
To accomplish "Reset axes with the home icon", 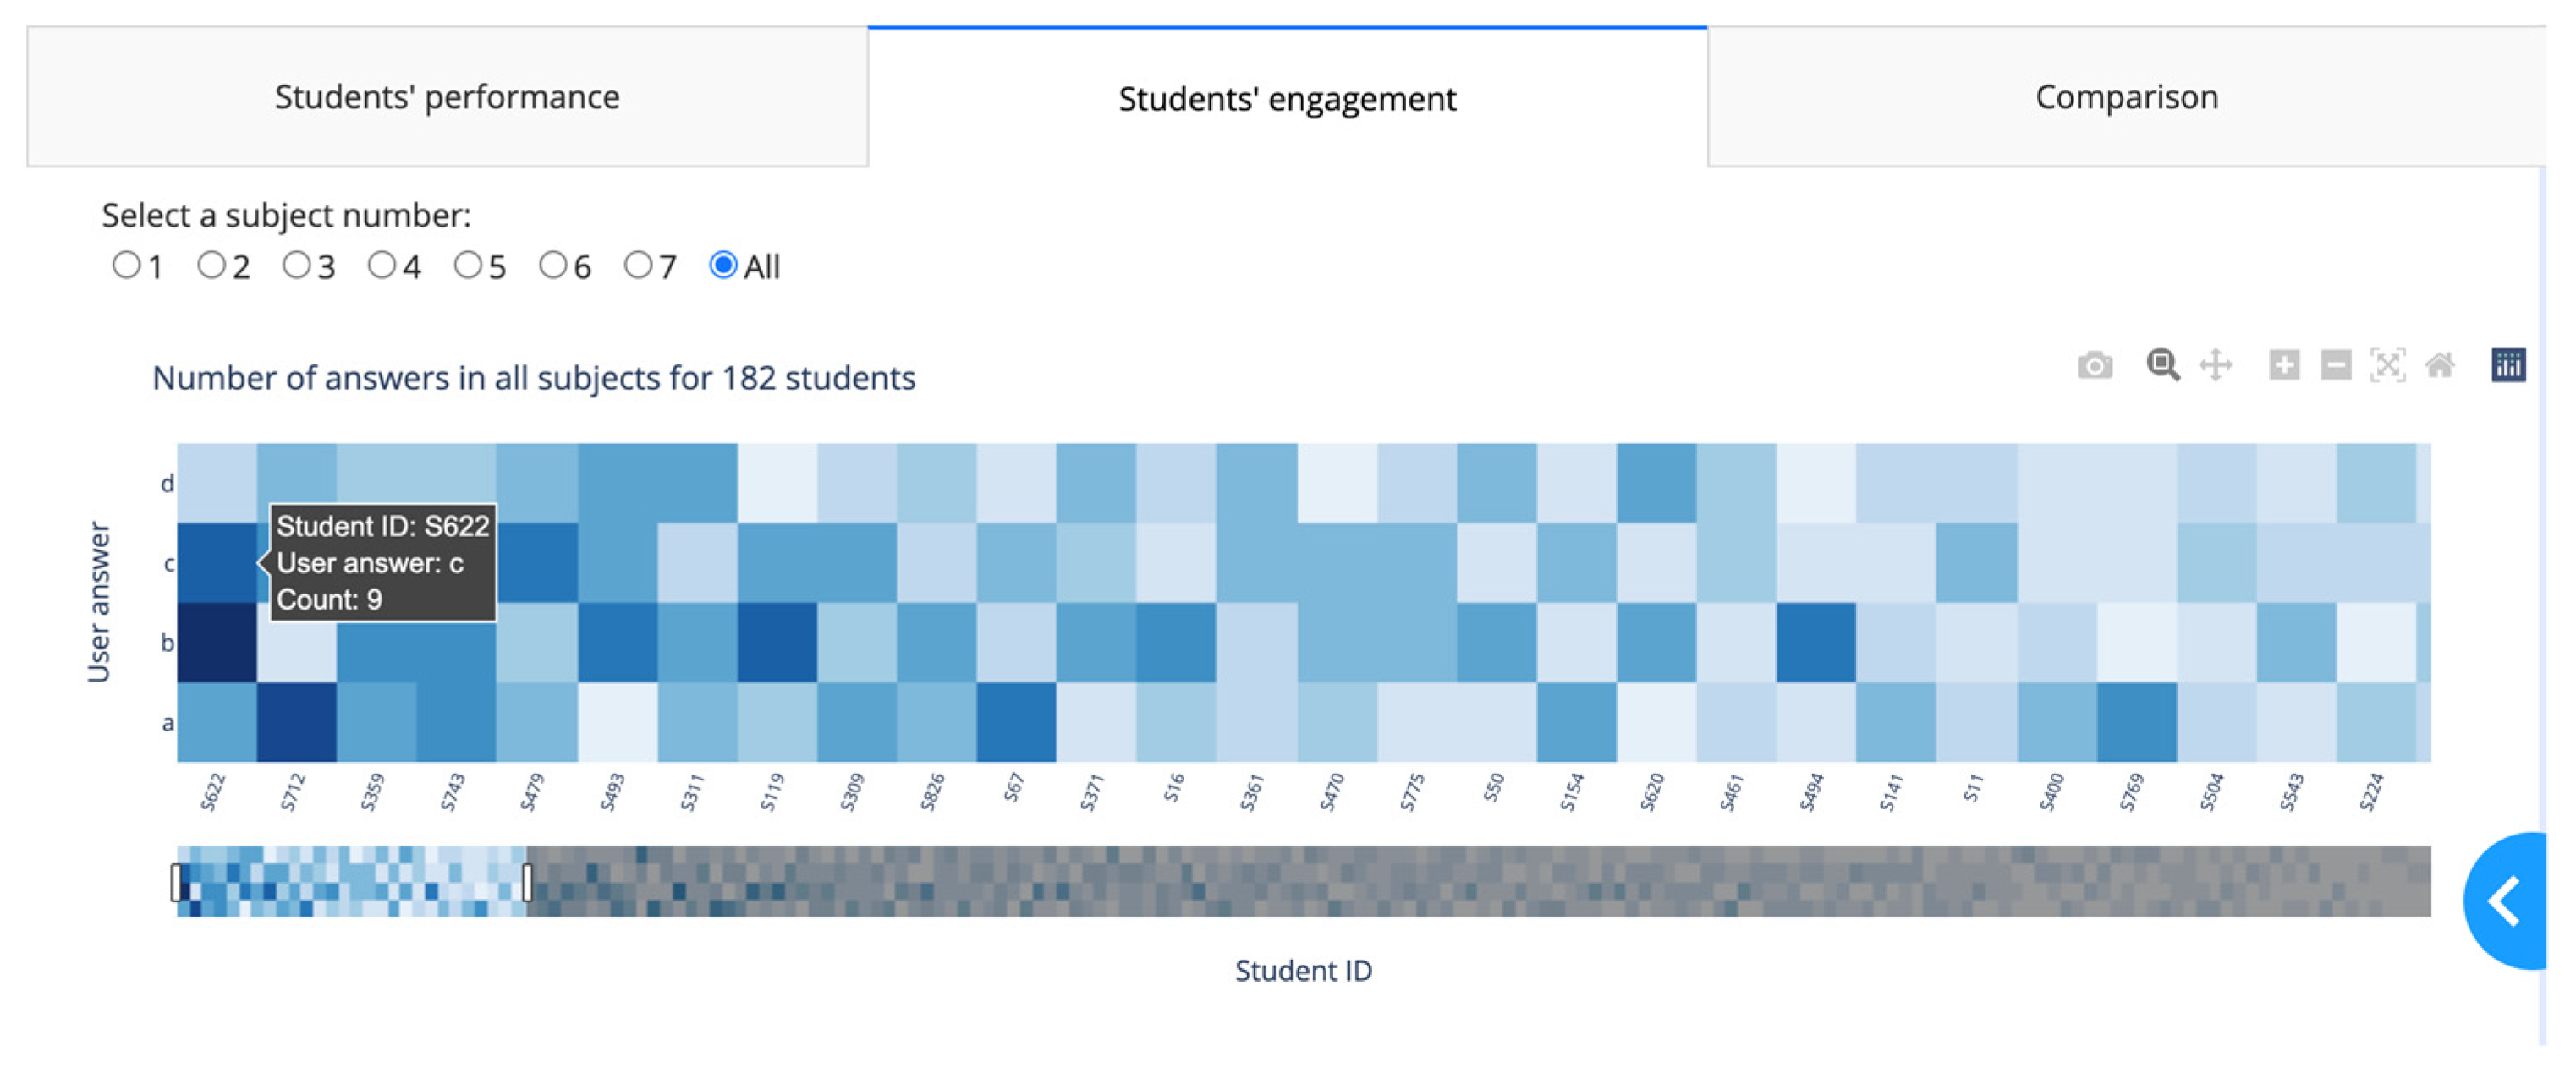I will 2440,364.
